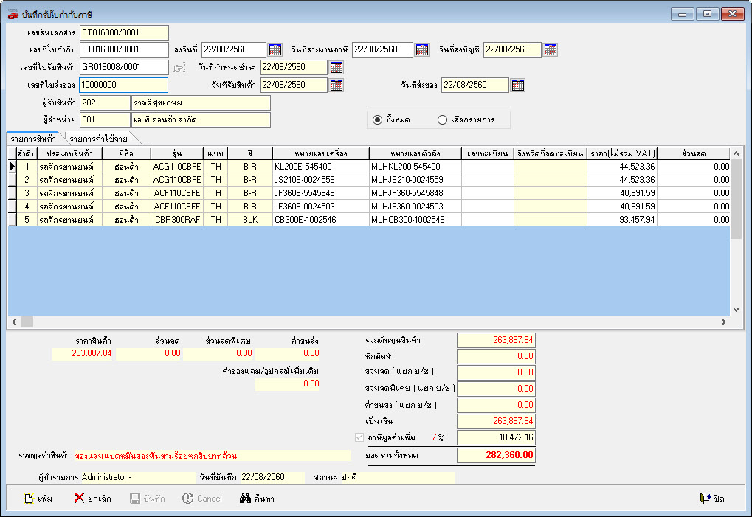Image resolution: width=752 pixels, height=517 pixels.
Task: Click the horizontal scrollbar thumb below the table
Action: tap(27, 322)
